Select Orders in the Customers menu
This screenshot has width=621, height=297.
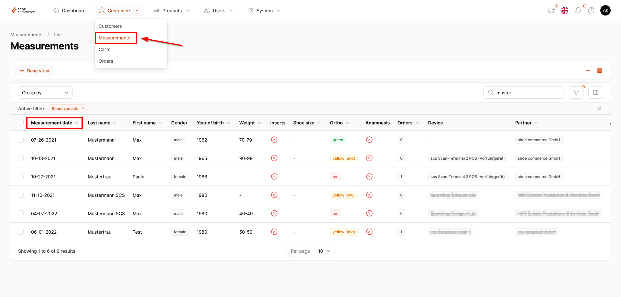tap(106, 61)
